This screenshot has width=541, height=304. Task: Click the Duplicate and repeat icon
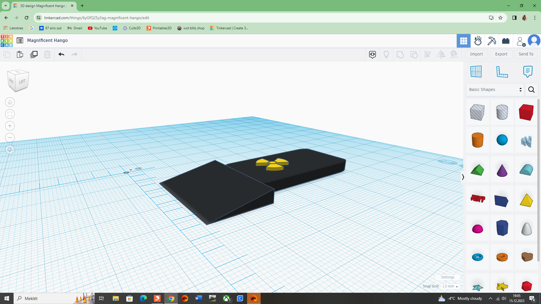point(34,54)
